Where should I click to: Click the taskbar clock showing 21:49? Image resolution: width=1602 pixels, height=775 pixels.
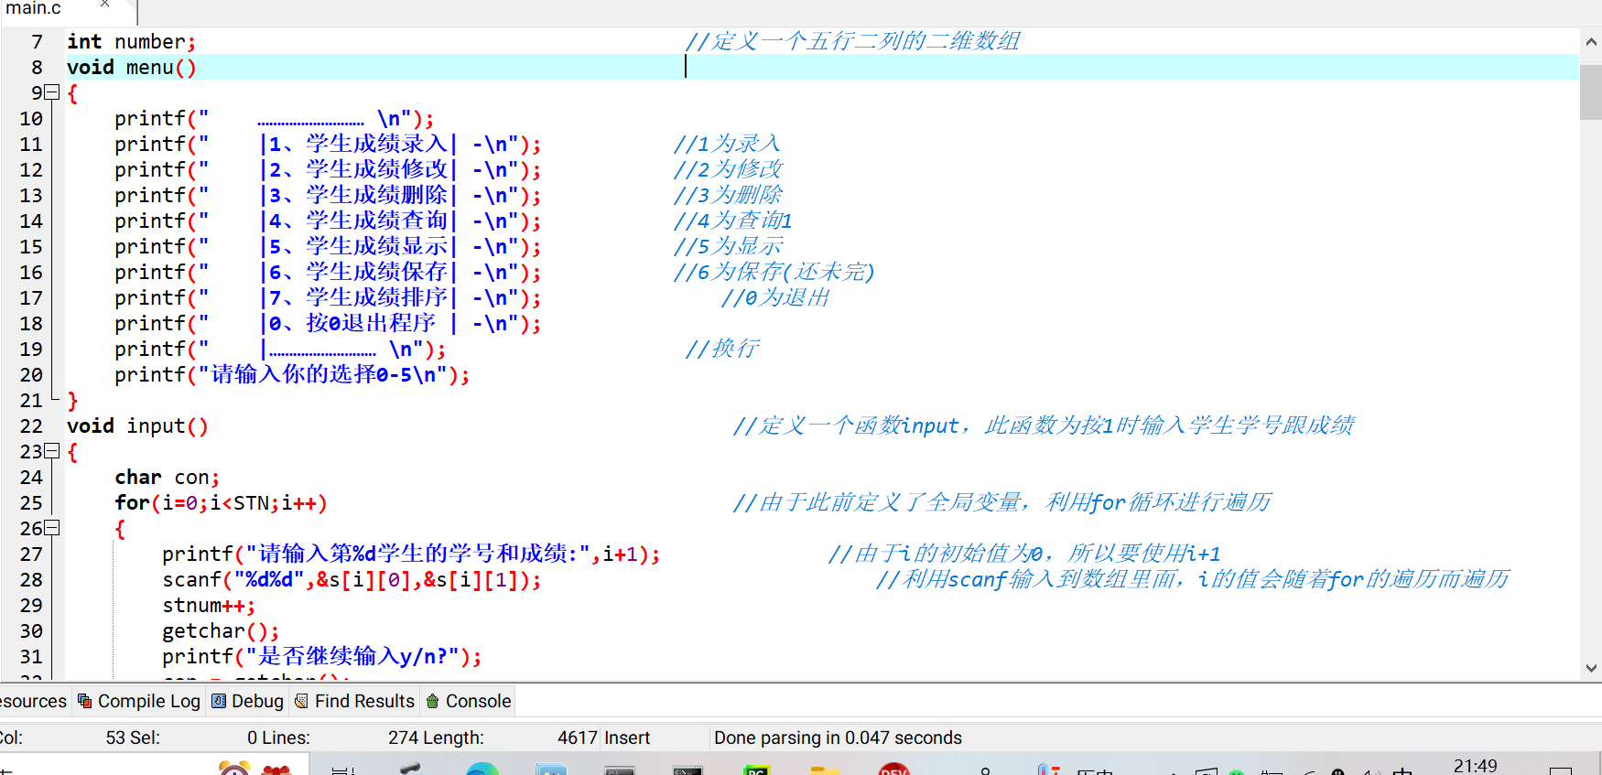click(x=1476, y=766)
